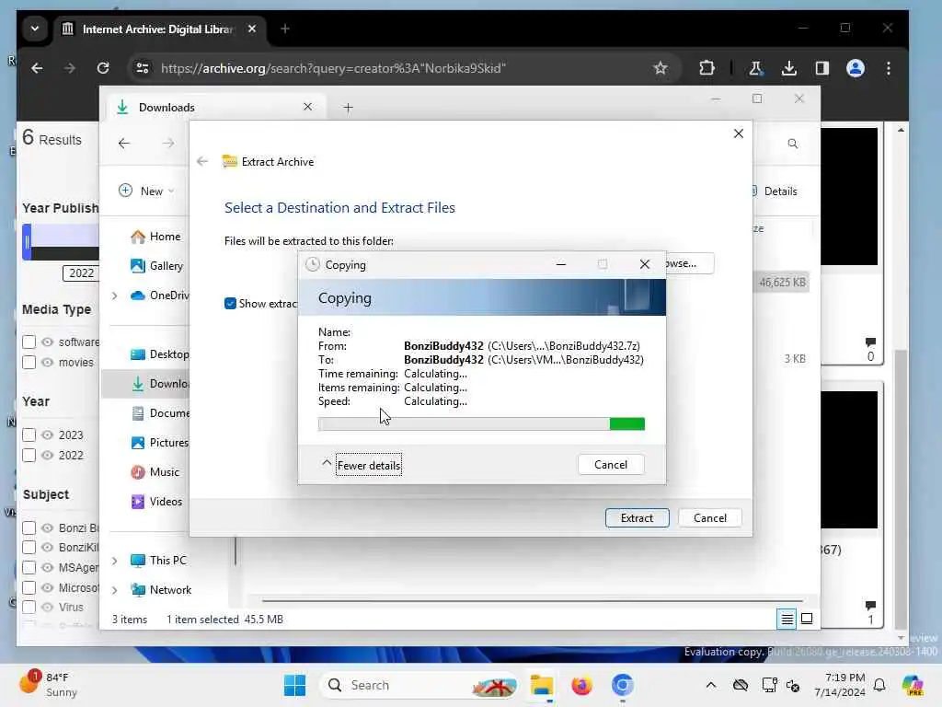This screenshot has height=707, width=942.
Task: Open the Chrome tab search dropdown
Action: (35, 29)
